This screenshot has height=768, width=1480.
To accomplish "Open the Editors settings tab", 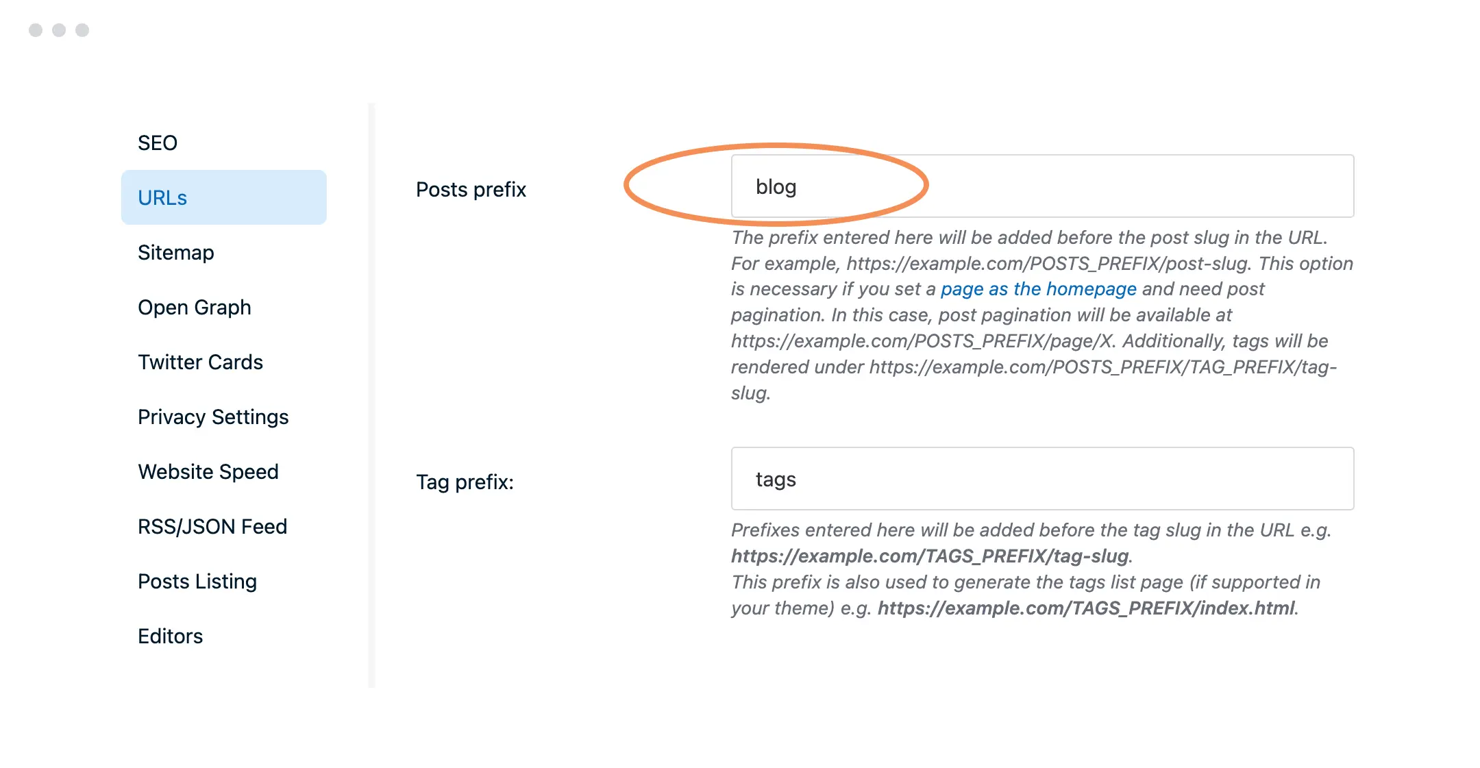I will pyautogui.click(x=171, y=636).
